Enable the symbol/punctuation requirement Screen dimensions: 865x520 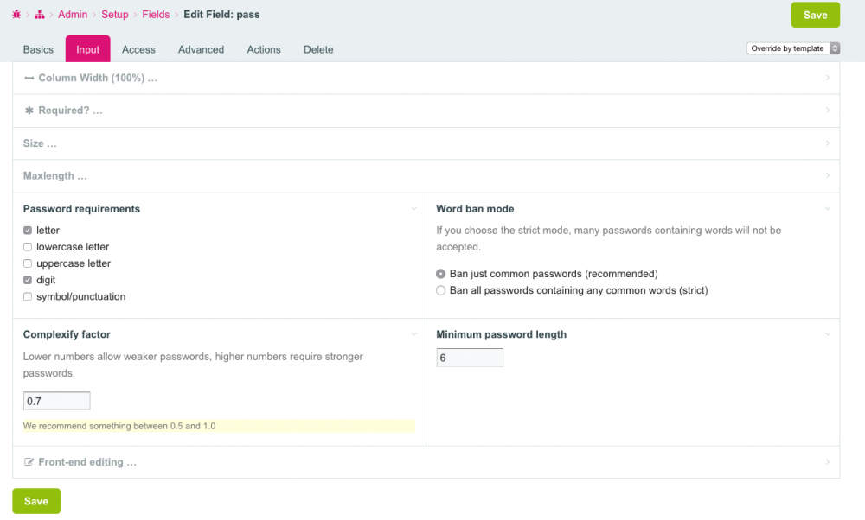point(28,296)
